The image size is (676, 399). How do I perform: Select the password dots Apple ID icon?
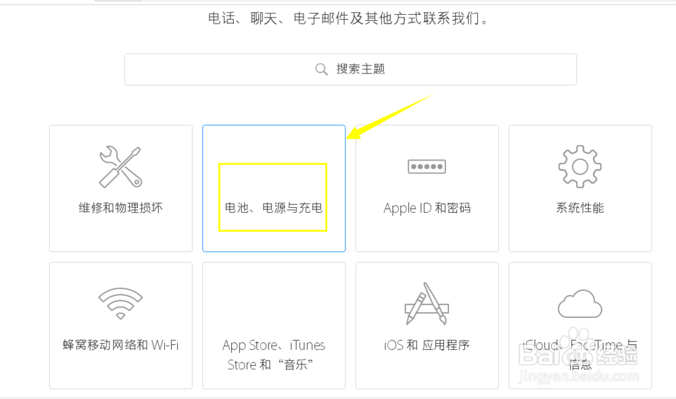point(427,167)
